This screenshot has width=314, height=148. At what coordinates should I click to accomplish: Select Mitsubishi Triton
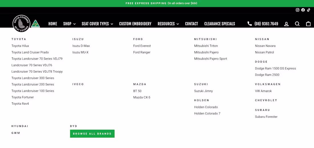(206, 46)
